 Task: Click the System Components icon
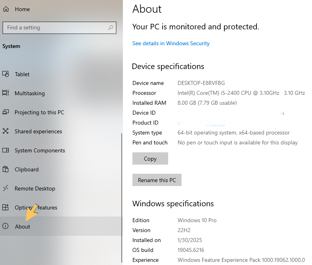click(6, 150)
